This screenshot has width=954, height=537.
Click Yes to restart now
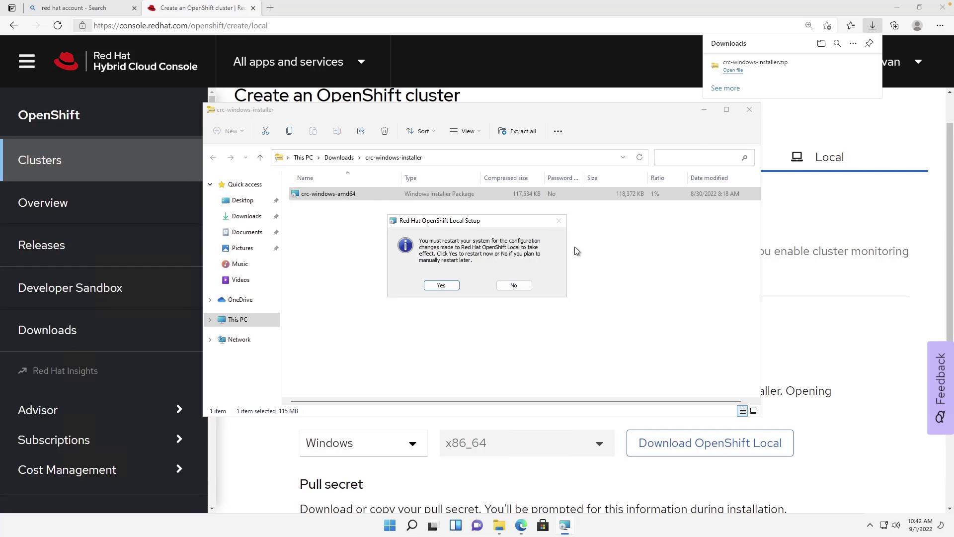441,285
